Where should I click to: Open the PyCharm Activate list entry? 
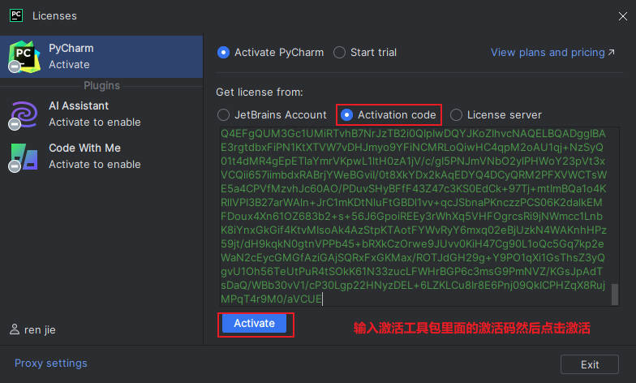tap(101, 57)
